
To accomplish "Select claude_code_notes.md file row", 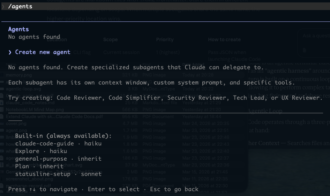I will point(26,103).
